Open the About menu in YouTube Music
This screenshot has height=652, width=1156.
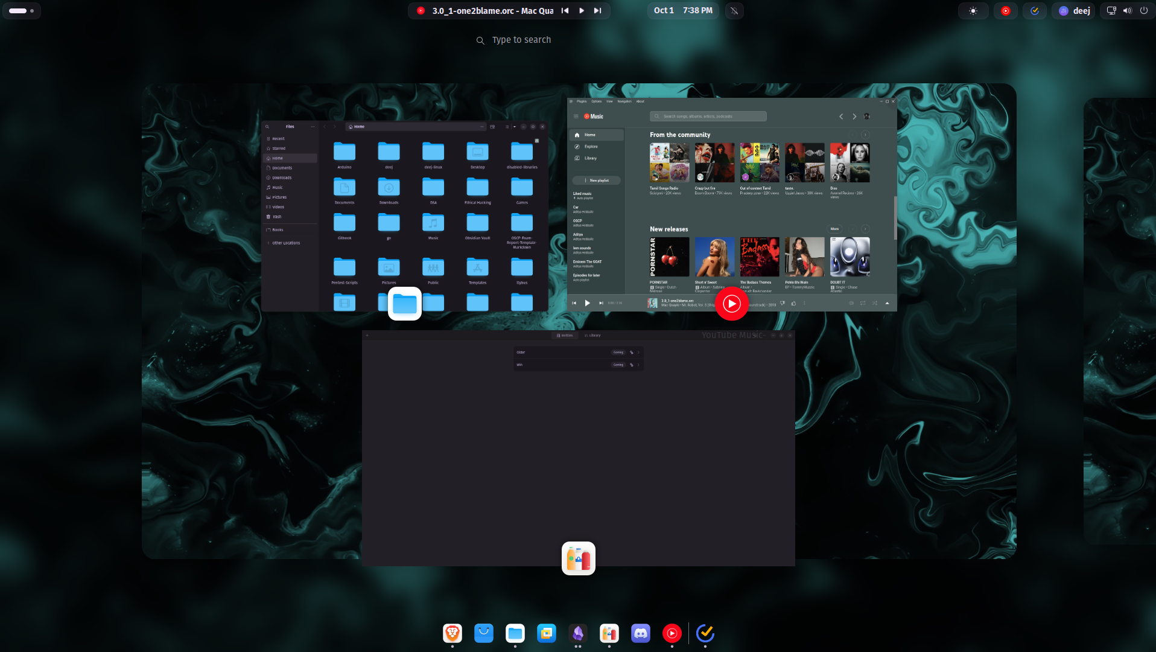tap(640, 101)
